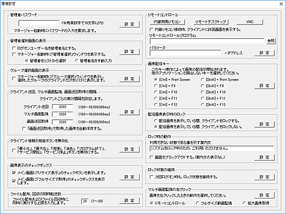The width and height of the screenshot is (286, 214).
Task: Enable ログオンユーザー名を管理者名とする checkbox
Action: click(14, 48)
